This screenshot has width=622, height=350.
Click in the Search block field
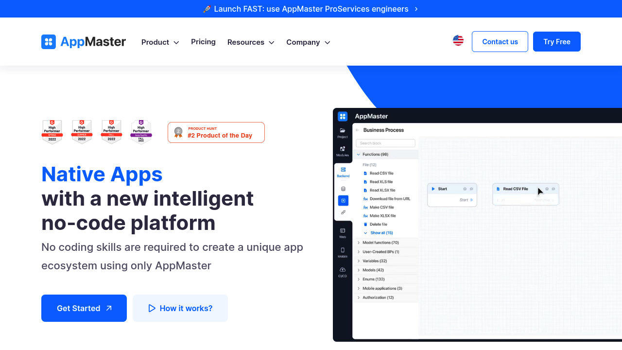tap(386, 143)
